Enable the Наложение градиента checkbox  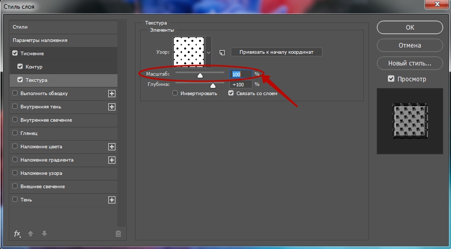click(15, 160)
